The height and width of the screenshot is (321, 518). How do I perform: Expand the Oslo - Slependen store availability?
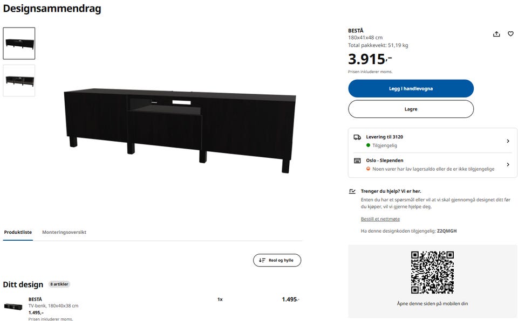pos(432,165)
